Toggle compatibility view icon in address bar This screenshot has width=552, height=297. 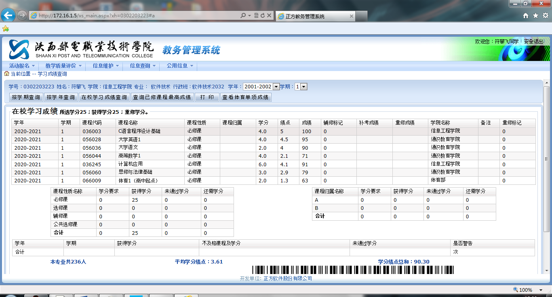coord(257,16)
